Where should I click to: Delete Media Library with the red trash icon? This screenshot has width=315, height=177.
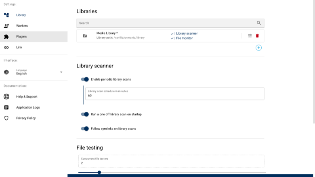click(x=257, y=35)
